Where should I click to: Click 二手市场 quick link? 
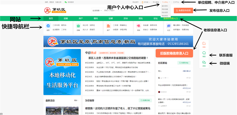click(56, 25)
